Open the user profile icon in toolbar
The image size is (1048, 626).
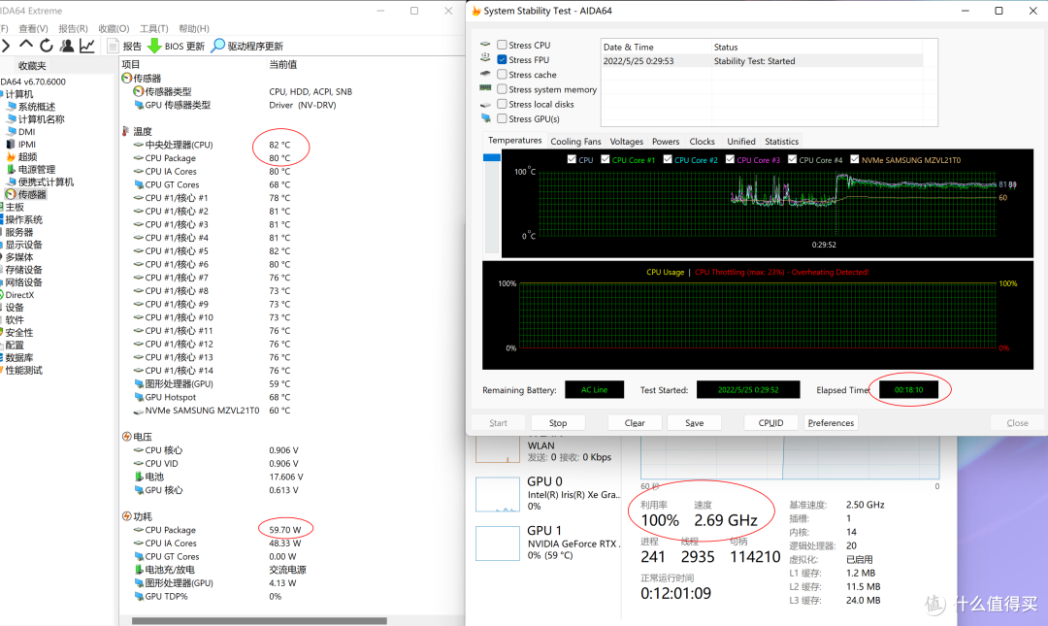coord(67,46)
